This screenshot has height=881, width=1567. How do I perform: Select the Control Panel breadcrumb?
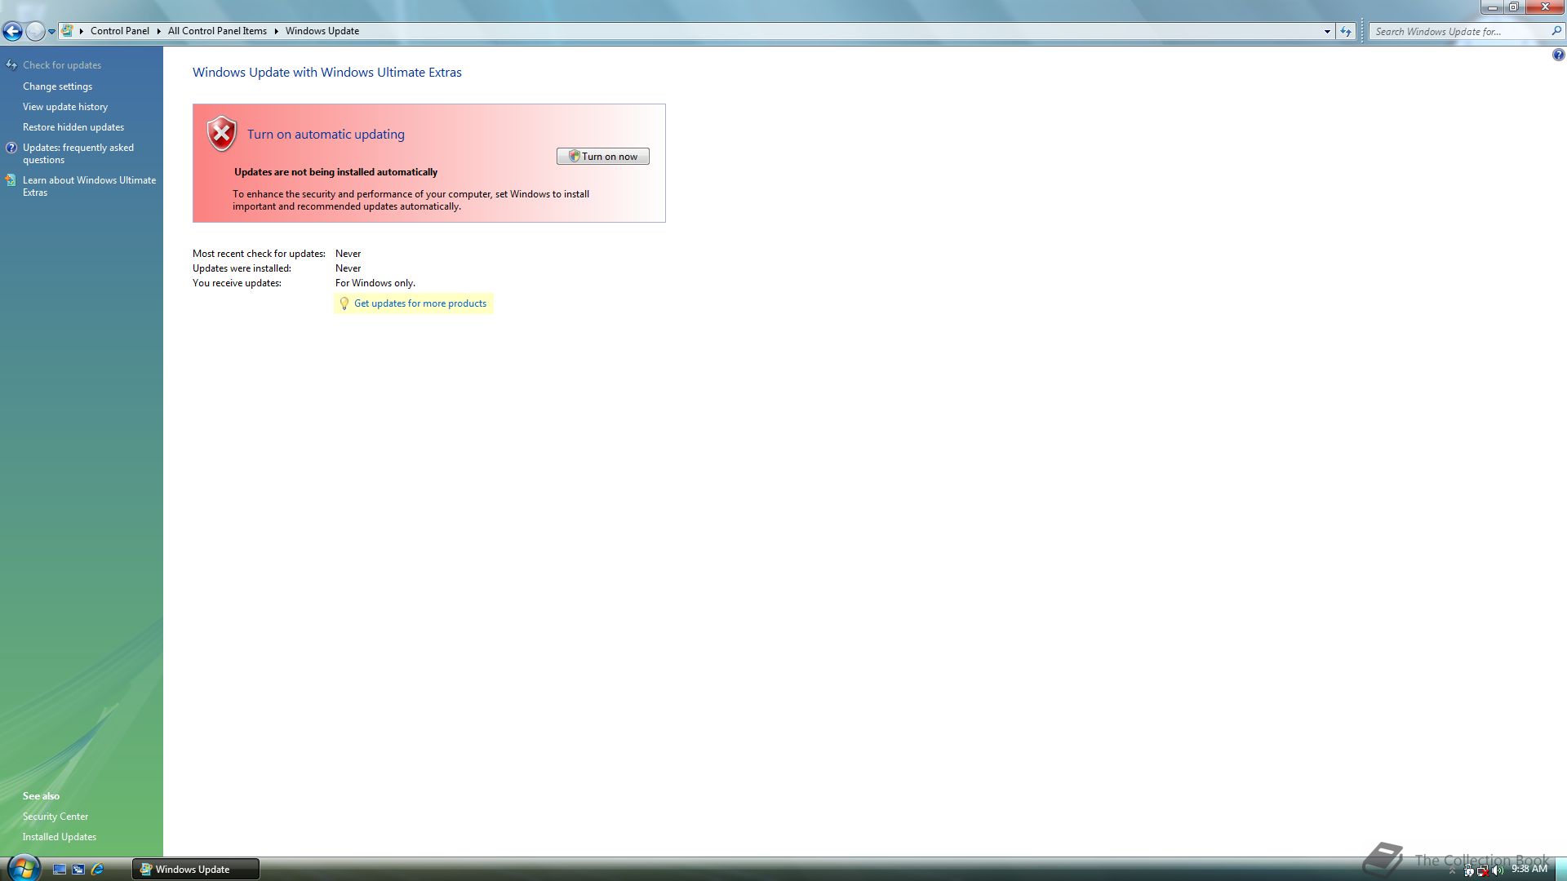(120, 31)
